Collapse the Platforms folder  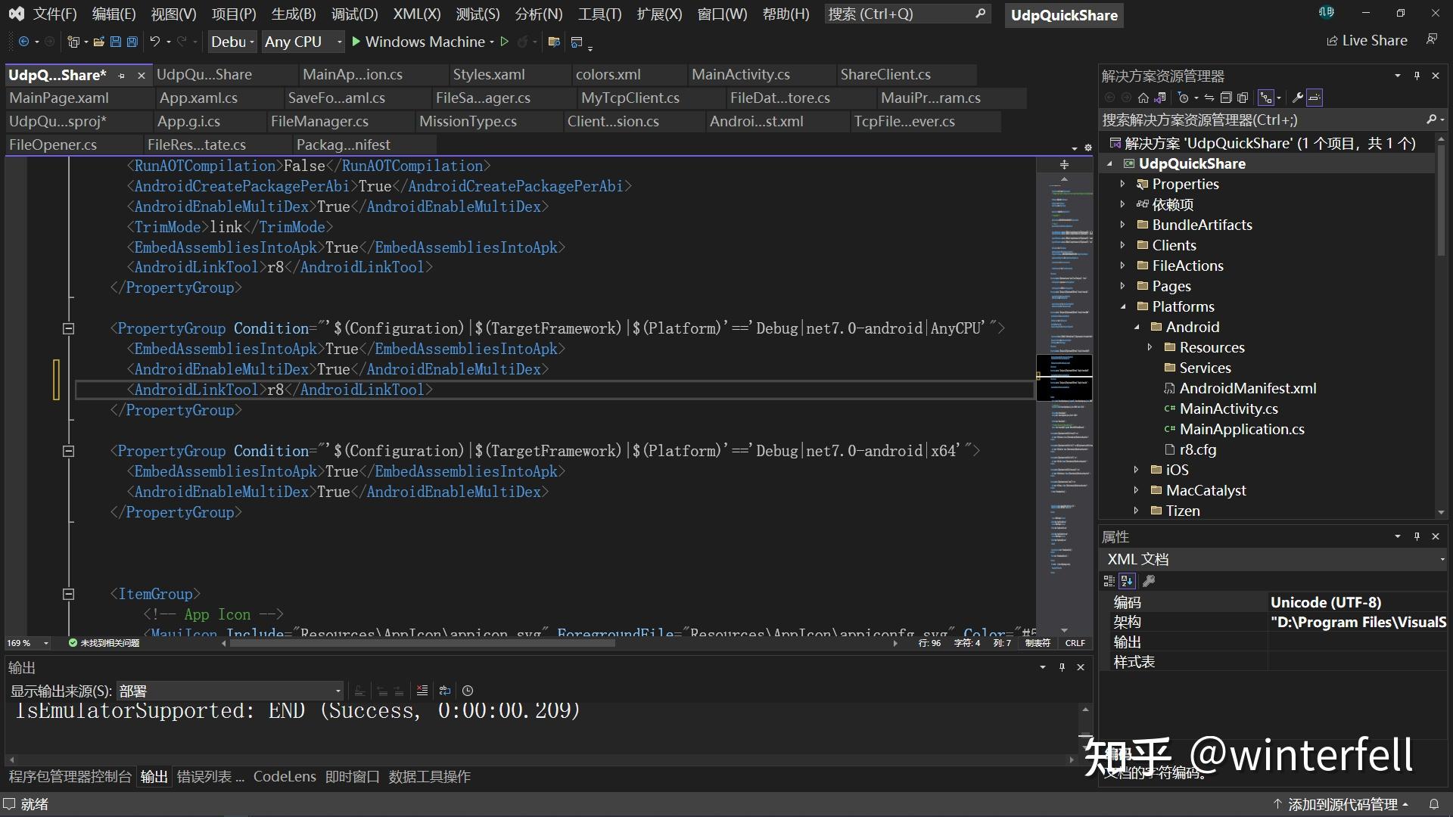(x=1123, y=306)
